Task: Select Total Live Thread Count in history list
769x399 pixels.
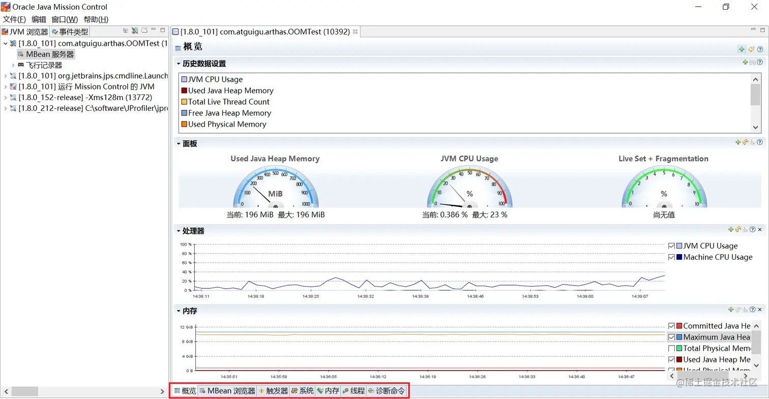Action: 225,102
